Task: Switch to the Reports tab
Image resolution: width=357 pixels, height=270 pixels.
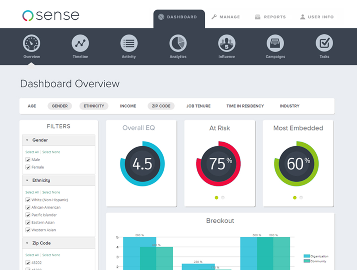Action: 270,17
